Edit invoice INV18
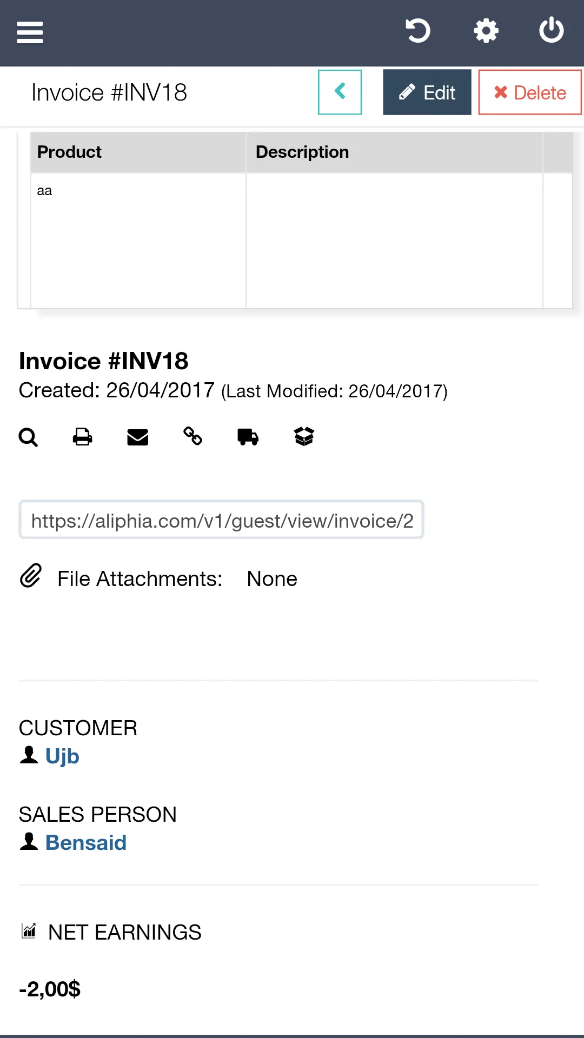Screen dimensions: 584x1038 coord(427,92)
